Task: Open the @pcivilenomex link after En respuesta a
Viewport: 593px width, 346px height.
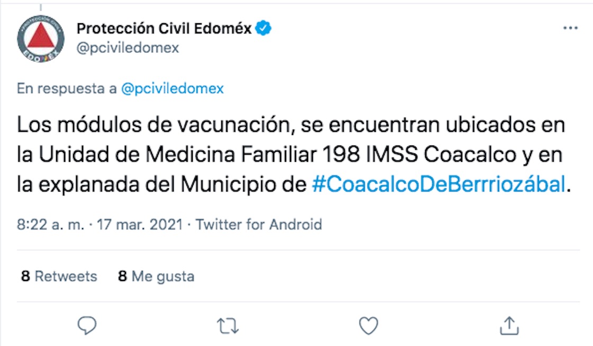Action: click(172, 89)
